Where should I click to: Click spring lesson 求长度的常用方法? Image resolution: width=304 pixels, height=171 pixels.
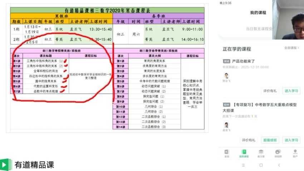(x=155, y=76)
